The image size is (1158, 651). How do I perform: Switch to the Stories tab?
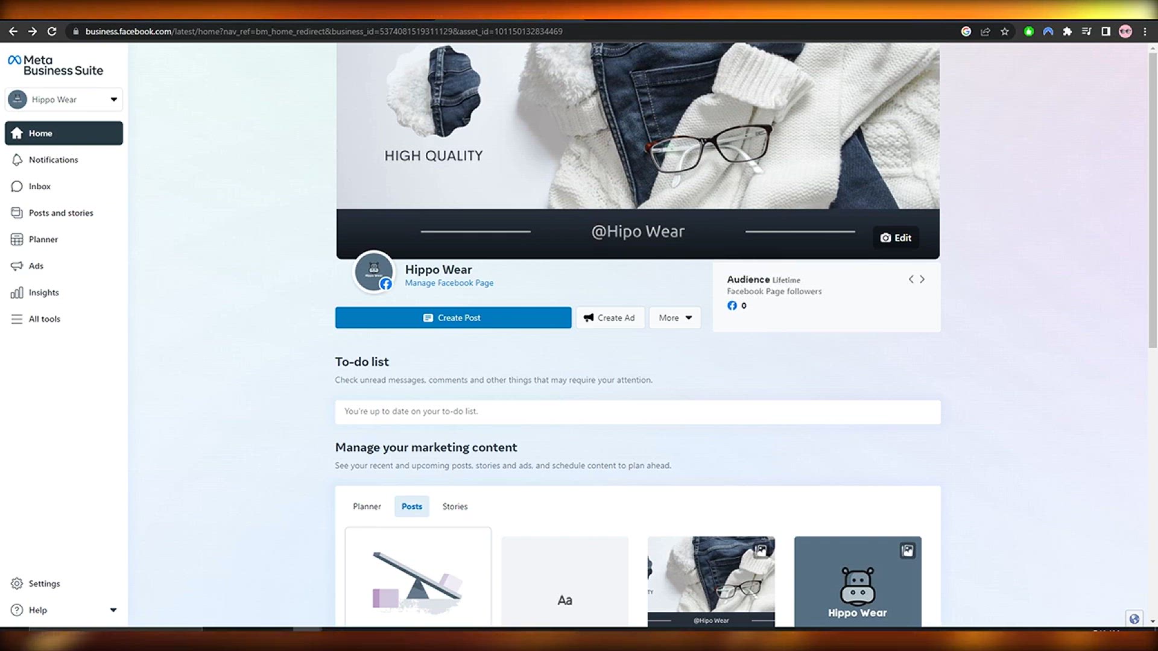(x=455, y=506)
